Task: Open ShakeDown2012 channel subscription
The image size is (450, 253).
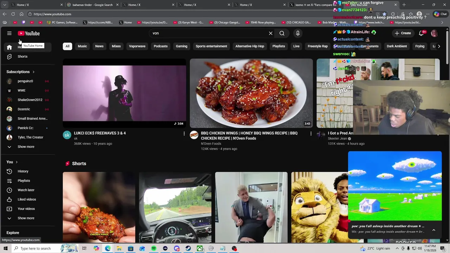Action: tap(27, 100)
